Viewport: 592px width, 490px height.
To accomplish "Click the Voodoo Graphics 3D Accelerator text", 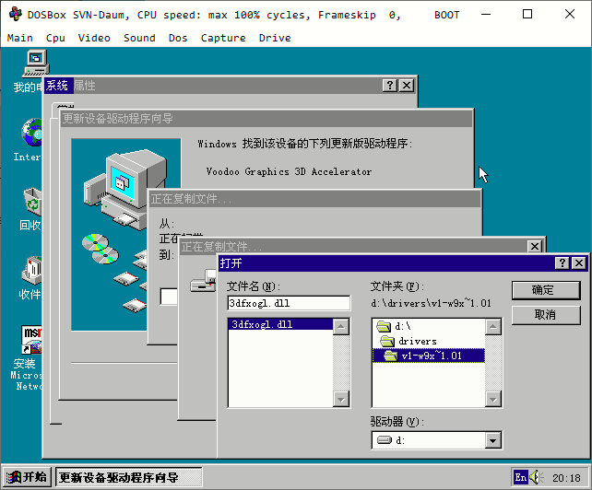I will (289, 171).
